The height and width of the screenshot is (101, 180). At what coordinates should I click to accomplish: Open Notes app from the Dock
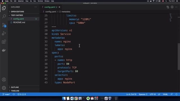coord(68,98)
